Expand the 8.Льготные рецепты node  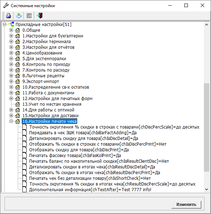(x=11, y=75)
